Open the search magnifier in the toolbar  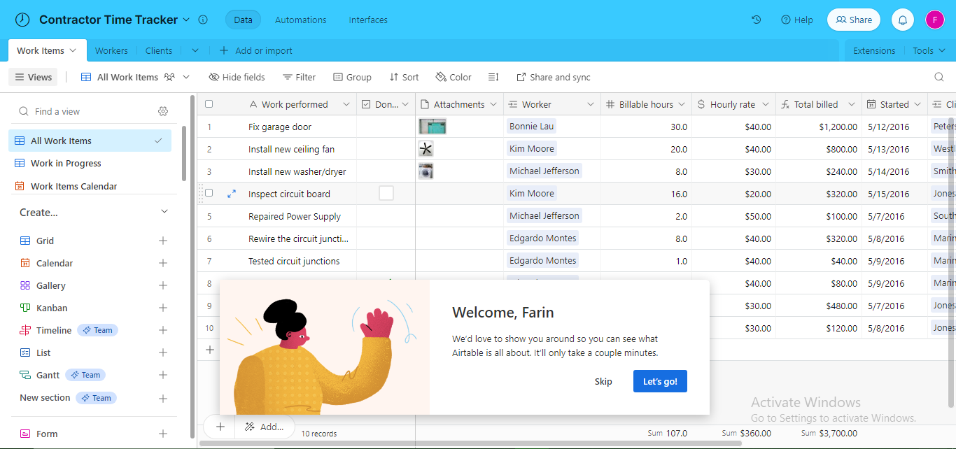tap(940, 77)
